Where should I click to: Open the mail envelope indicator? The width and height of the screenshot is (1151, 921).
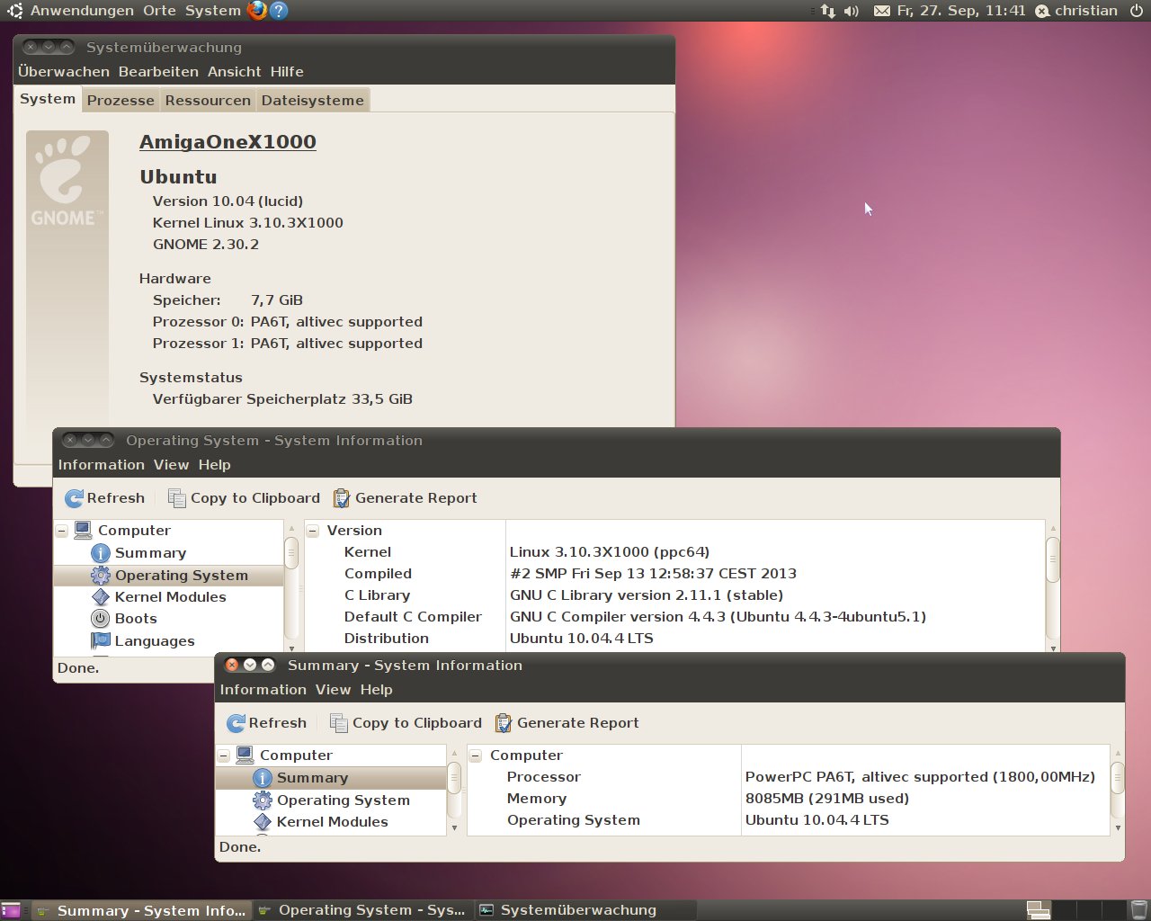point(882,11)
